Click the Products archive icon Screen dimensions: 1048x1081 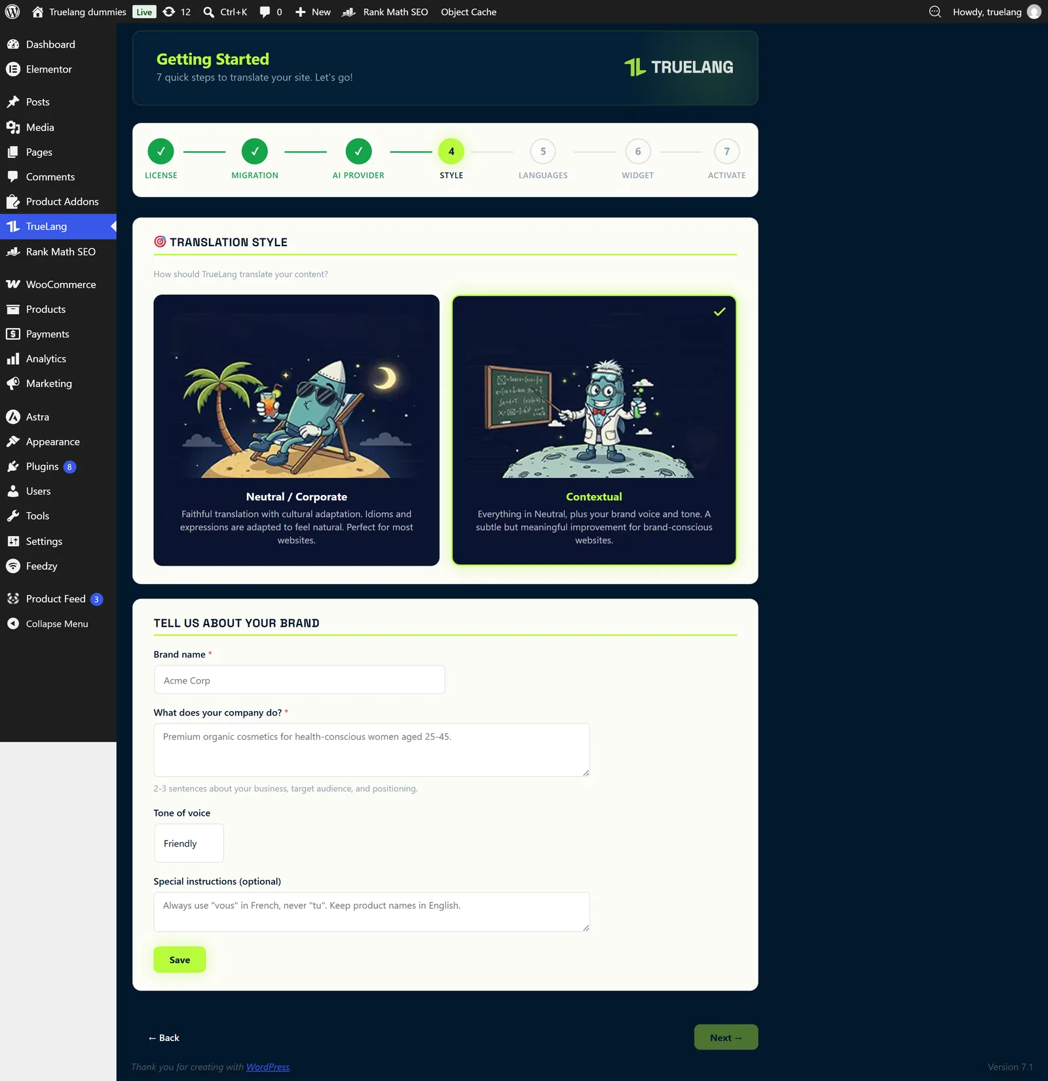pos(13,309)
